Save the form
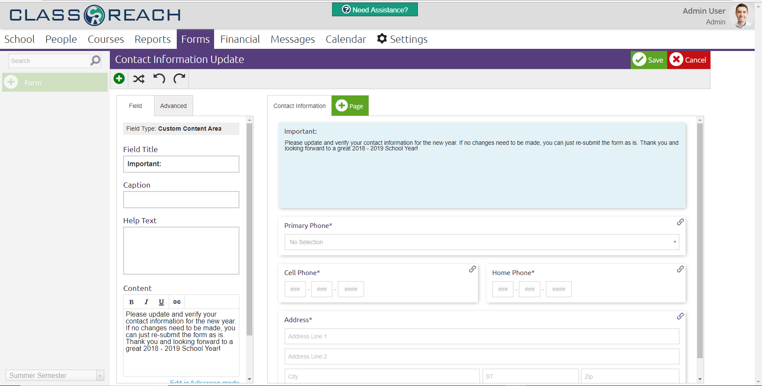This screenshot has height=386, width=762. 649,60
